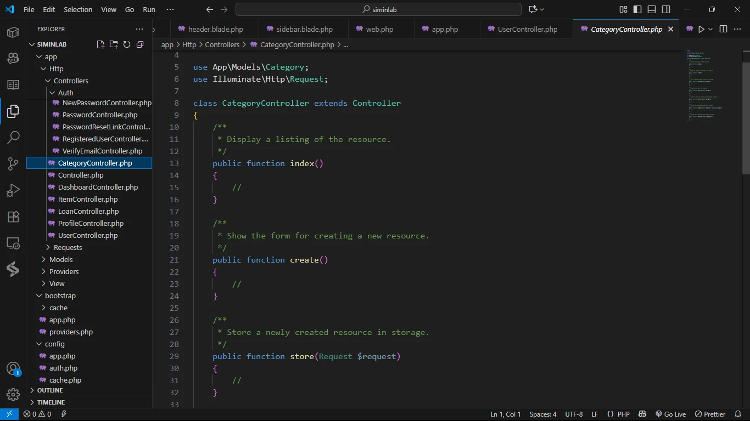Click the New File icon in Explorer
Screen dimensions: 750x421
100,44
